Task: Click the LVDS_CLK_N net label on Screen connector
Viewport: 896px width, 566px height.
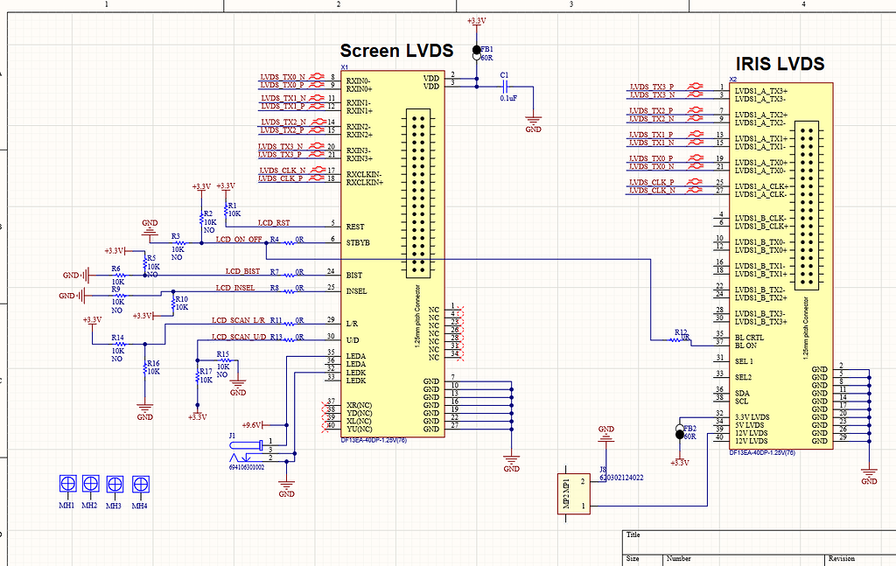Action: (282, 170)
